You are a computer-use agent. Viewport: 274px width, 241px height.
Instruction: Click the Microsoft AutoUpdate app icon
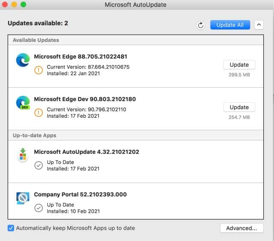click(23, 155)
